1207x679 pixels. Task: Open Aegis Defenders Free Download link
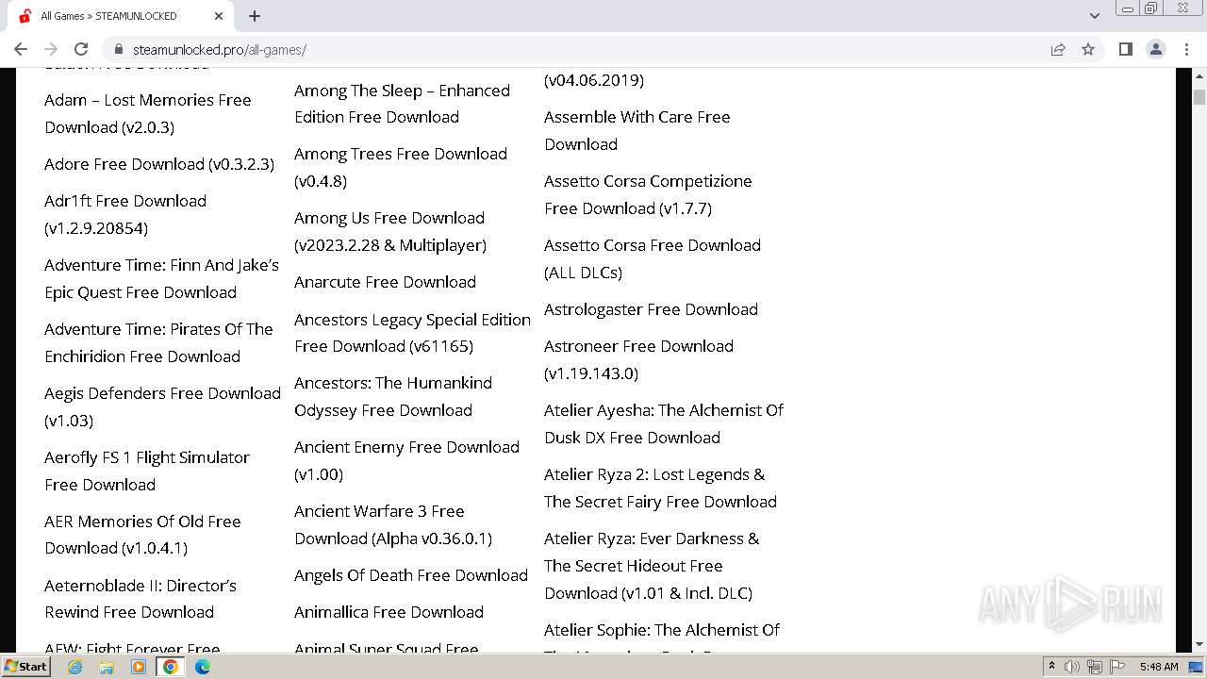(162, 406)
